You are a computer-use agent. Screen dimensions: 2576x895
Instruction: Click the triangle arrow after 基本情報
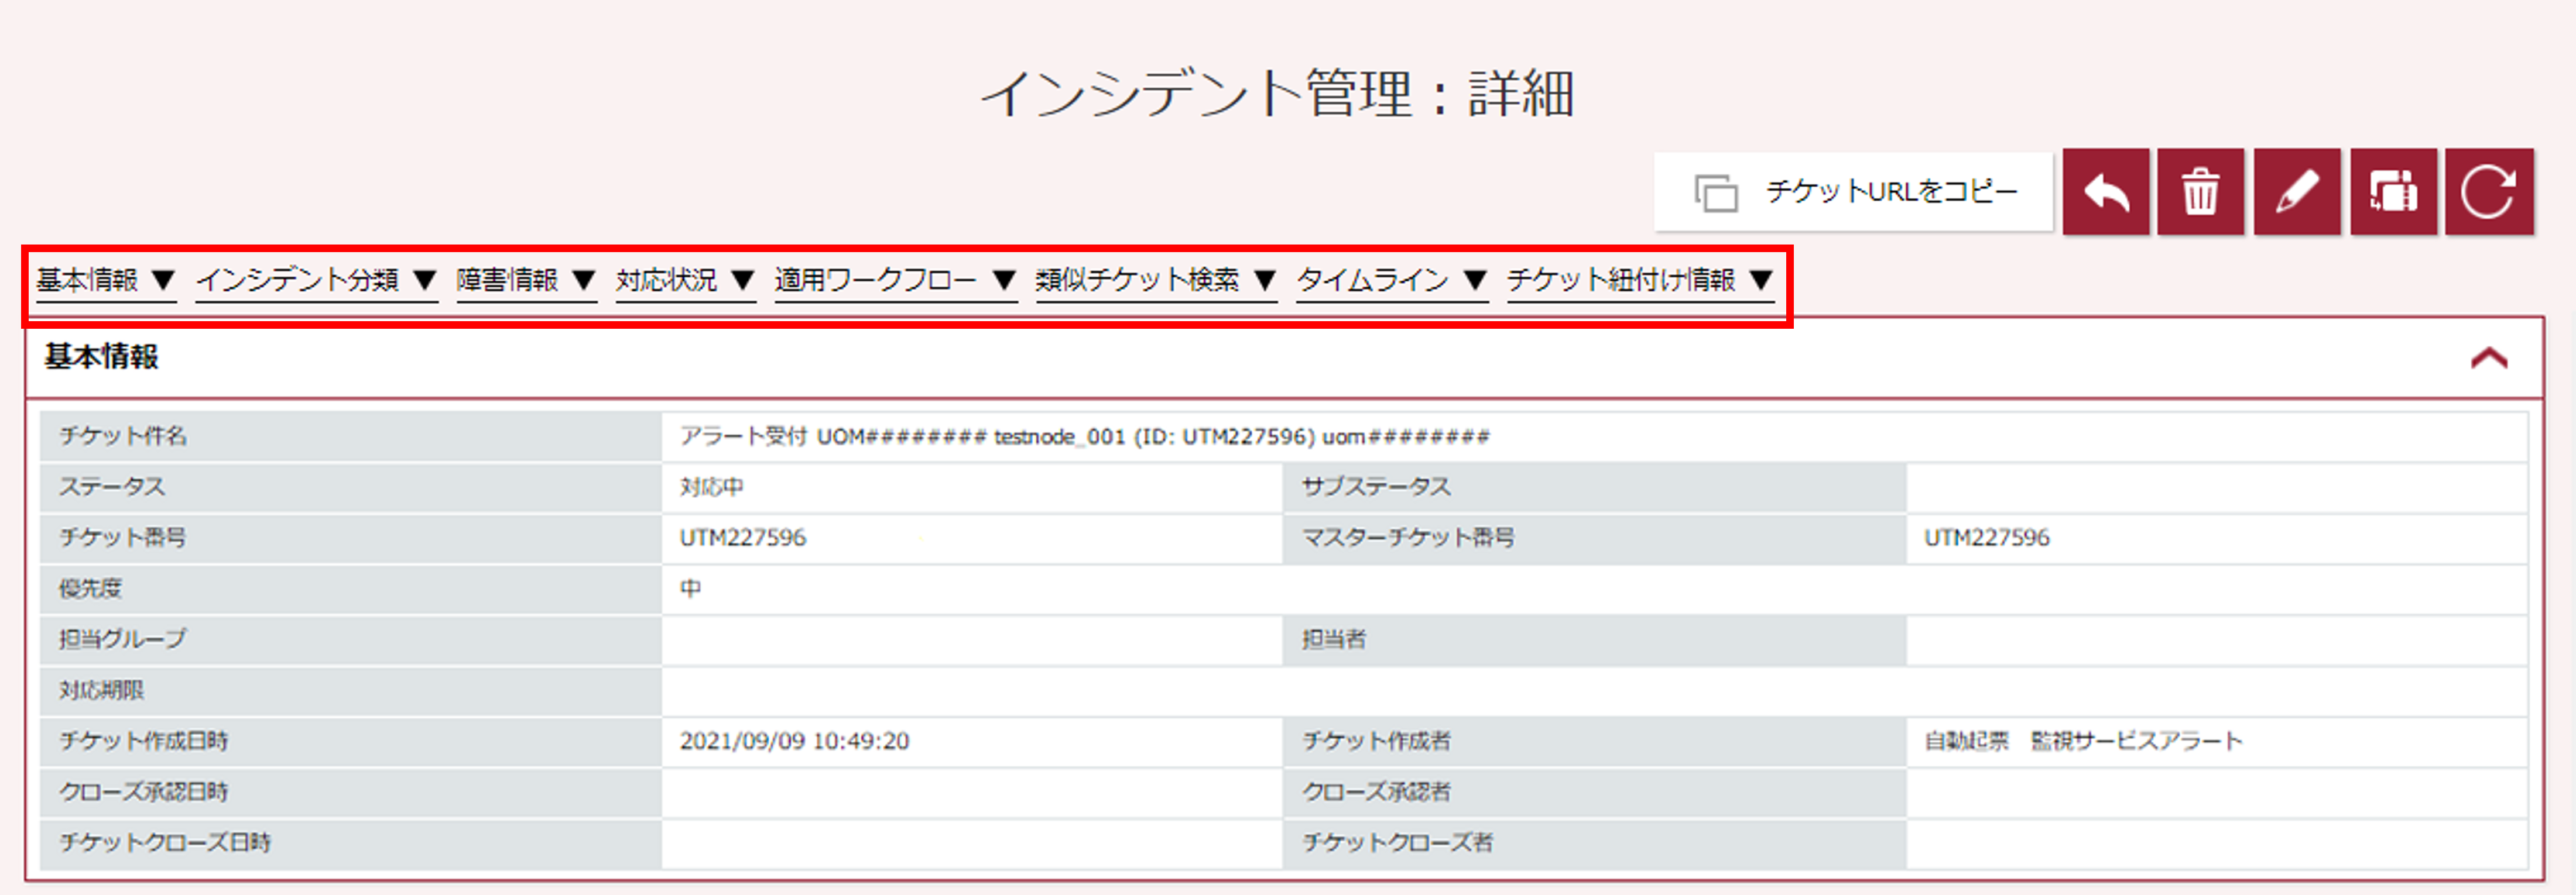click(163, 280)
